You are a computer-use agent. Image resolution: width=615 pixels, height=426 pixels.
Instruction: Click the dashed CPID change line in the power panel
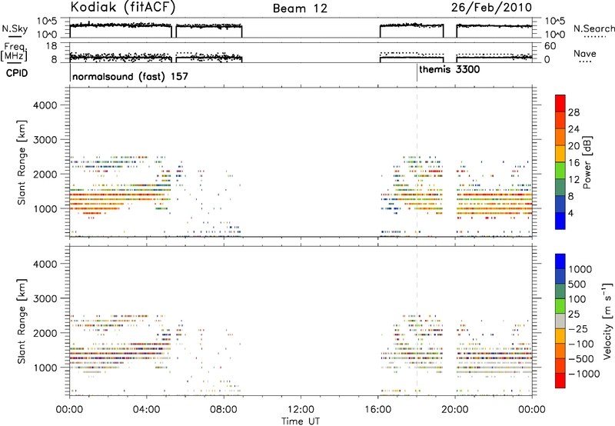[x=417, y=162]
